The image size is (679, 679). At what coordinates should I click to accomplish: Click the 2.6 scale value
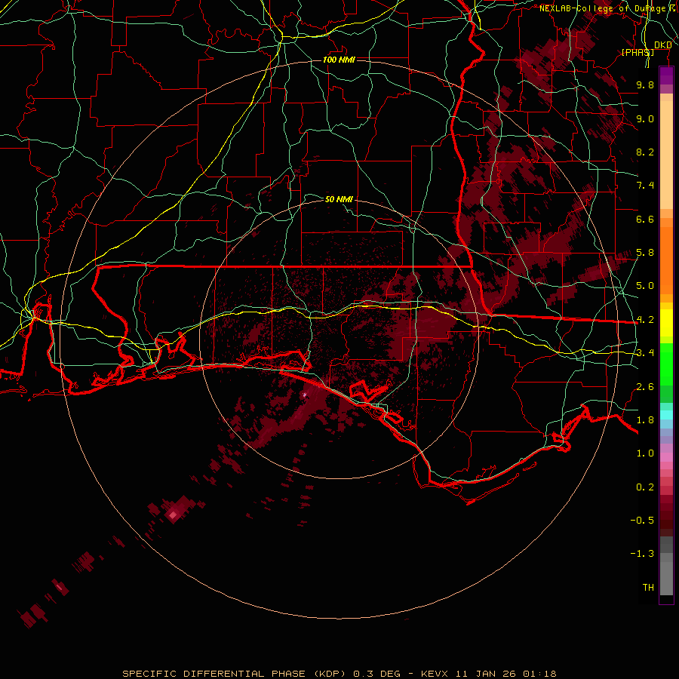[645, 387]
